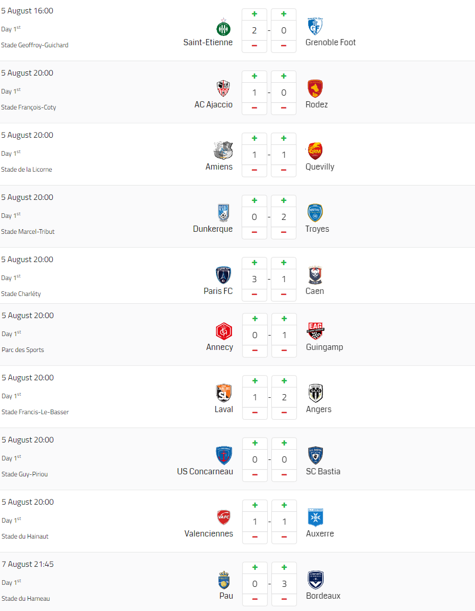This screenshot has height=611, width=475.
Task: Click the Bordeaux club crest
Action: [315, 580]
